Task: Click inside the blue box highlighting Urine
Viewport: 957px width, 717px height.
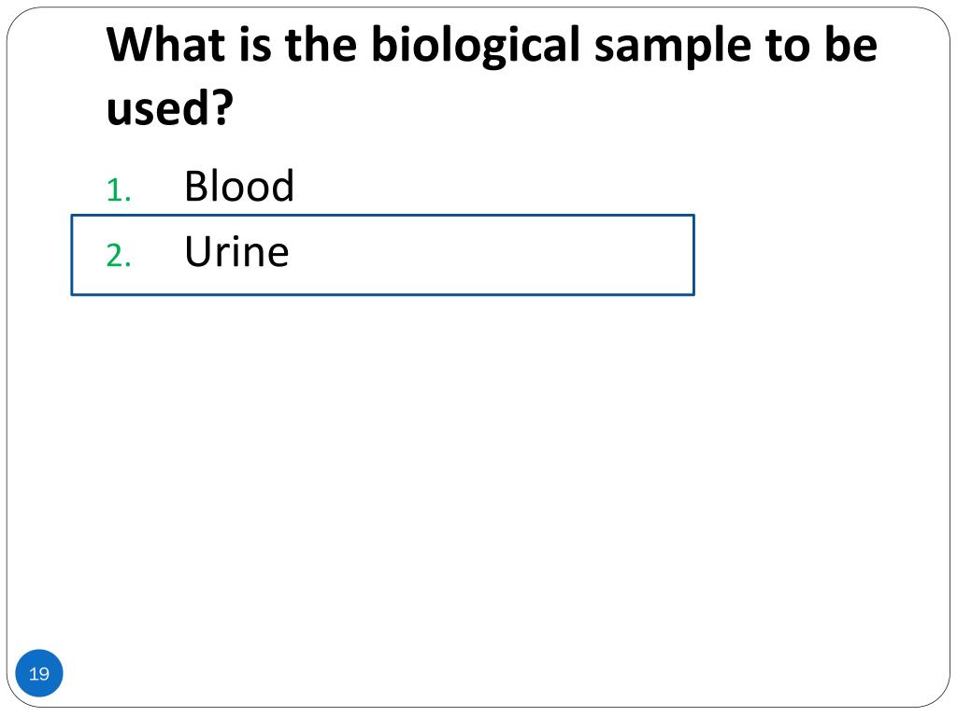Action: 382,255
